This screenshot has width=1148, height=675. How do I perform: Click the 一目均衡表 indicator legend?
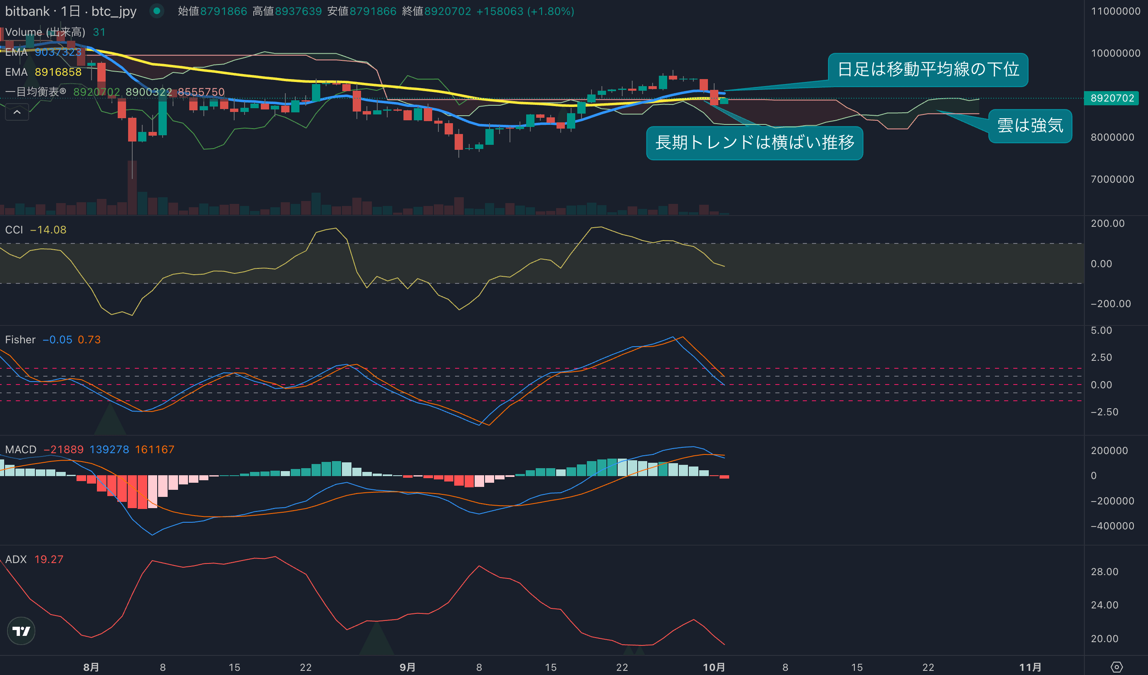click(x=35, y=92)
